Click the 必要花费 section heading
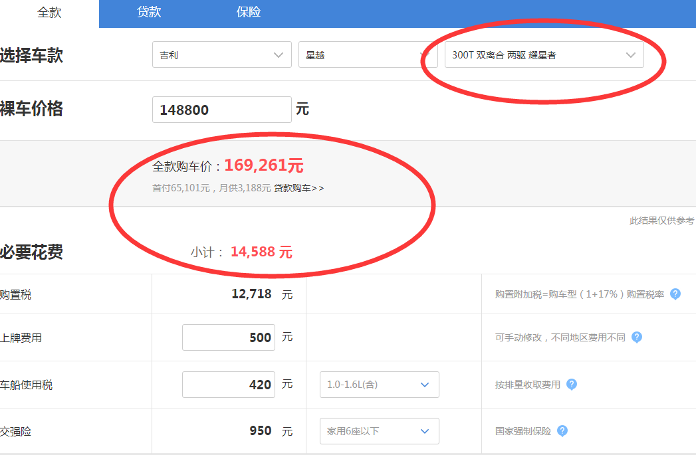 tap(31, 252)
